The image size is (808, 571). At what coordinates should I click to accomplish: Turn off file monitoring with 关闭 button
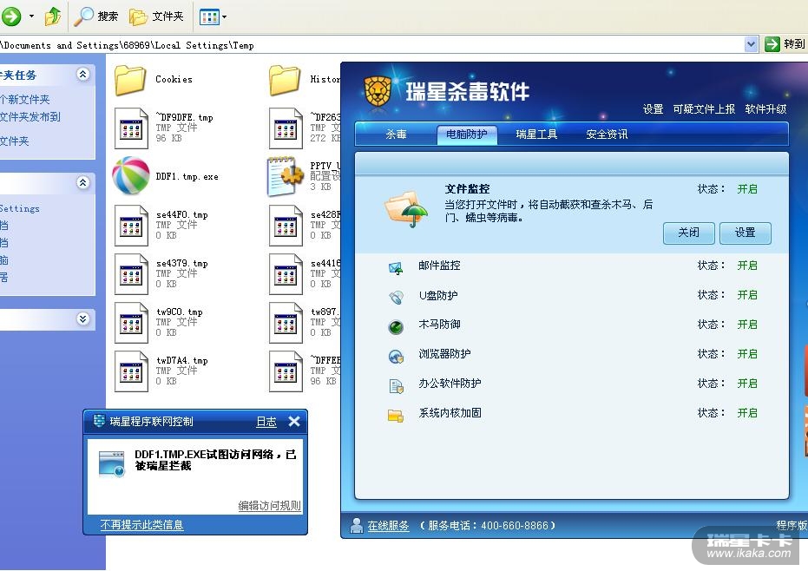point(688,233)
